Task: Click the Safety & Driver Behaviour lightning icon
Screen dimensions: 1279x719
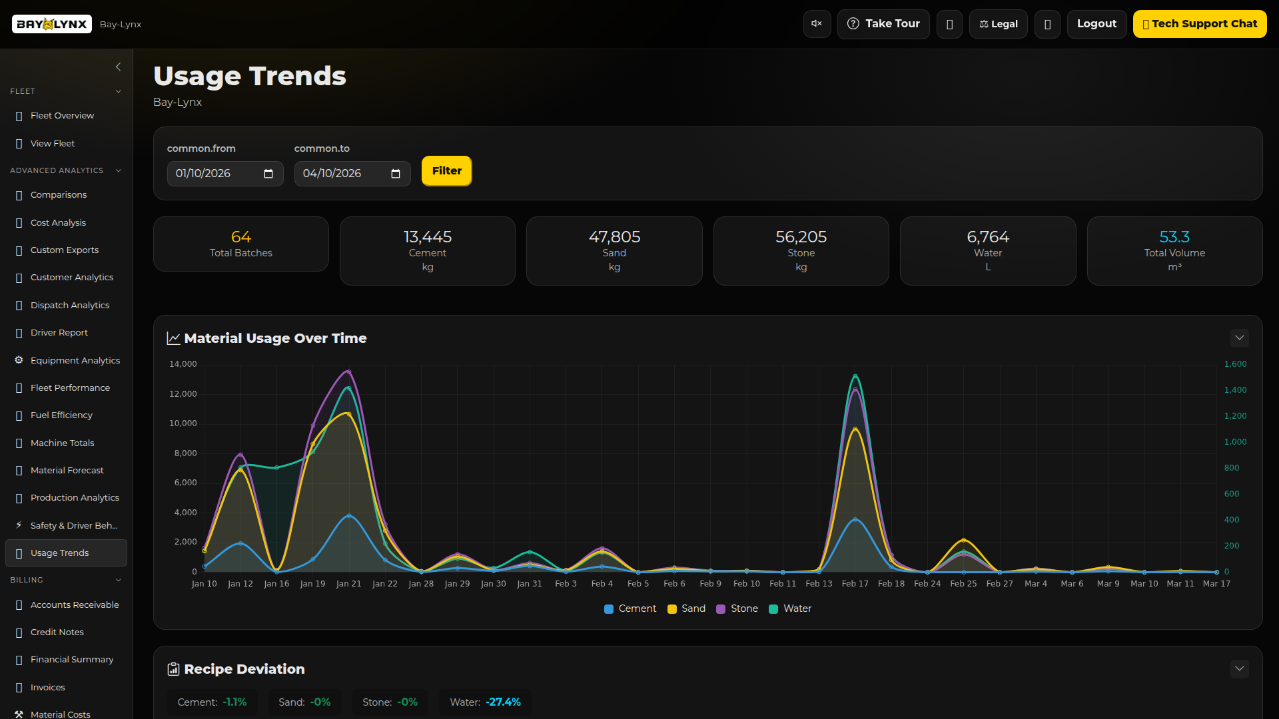Action: point(18,525)
